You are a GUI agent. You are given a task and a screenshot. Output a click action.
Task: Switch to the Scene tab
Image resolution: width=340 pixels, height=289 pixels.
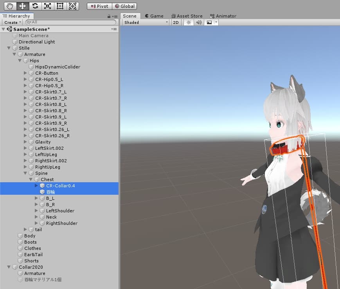(x=130, y=16)
